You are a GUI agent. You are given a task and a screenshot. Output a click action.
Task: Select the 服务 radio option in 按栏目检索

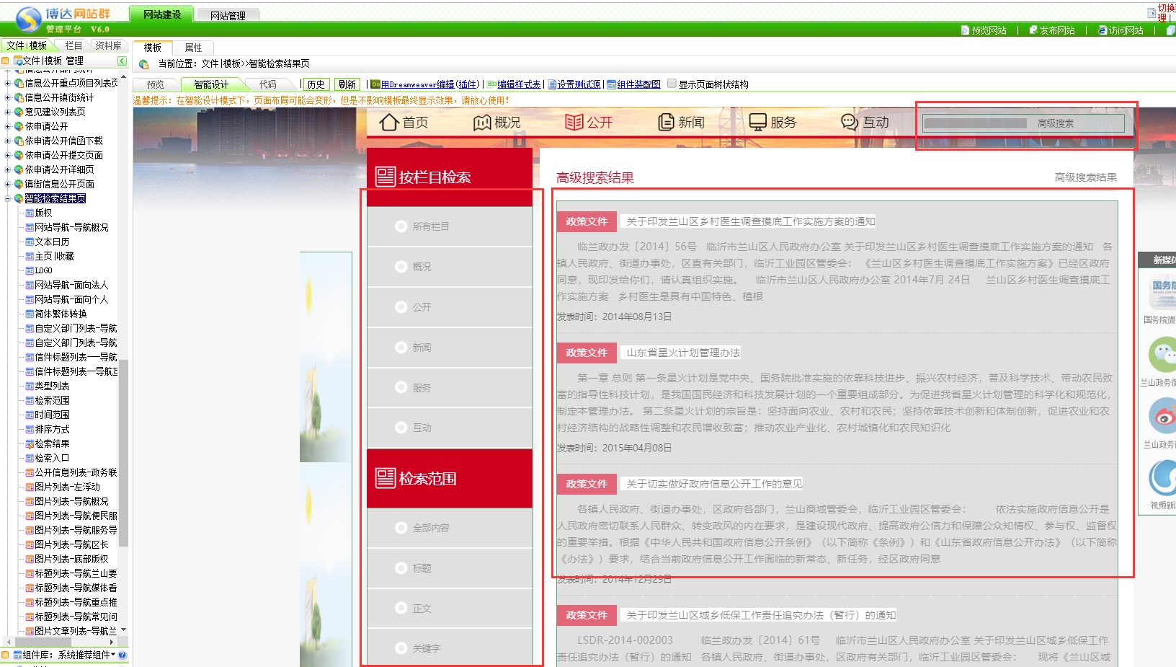click(401, 388)
